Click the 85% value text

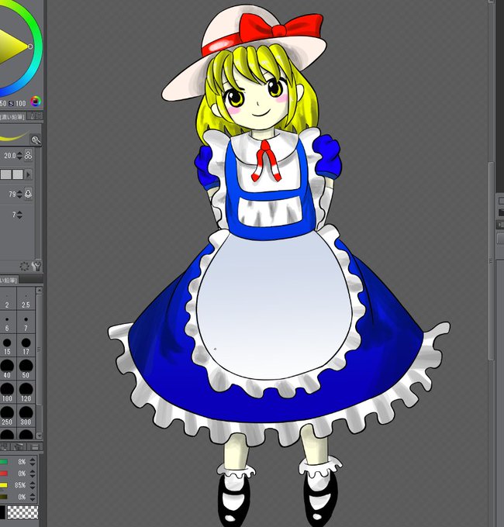[x=20, y=485]
